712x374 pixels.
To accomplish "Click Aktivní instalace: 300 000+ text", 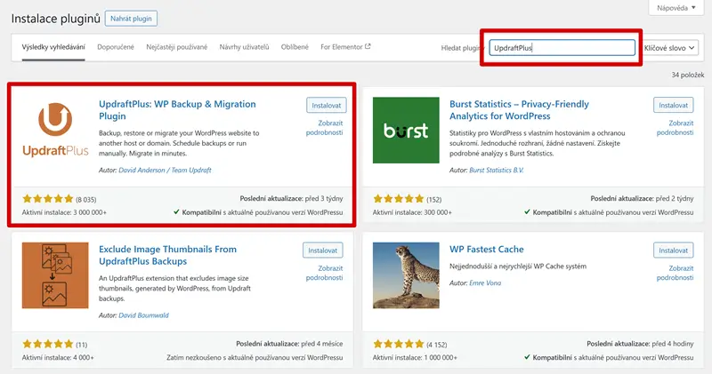I will pyautogui.click(x=412, y=212).
